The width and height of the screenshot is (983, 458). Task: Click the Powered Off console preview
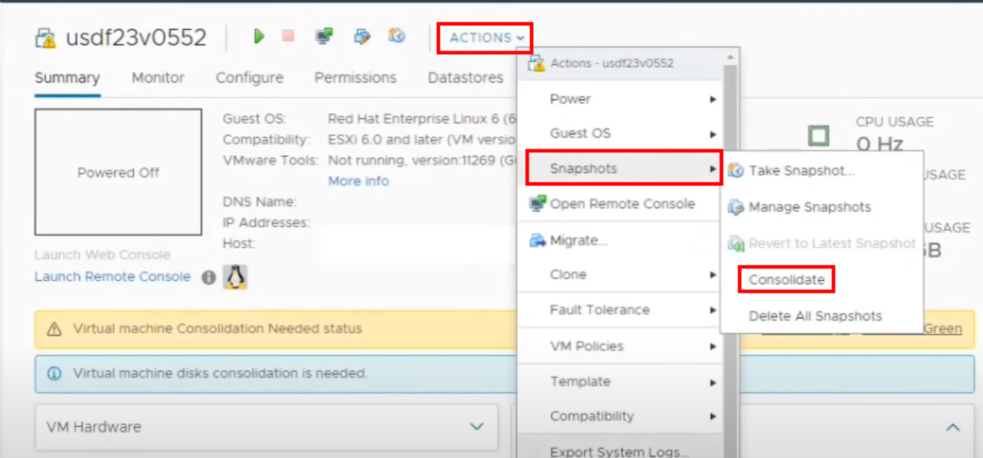point(118,172)
